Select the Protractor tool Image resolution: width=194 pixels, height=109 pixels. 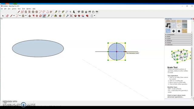pos(63,12)
